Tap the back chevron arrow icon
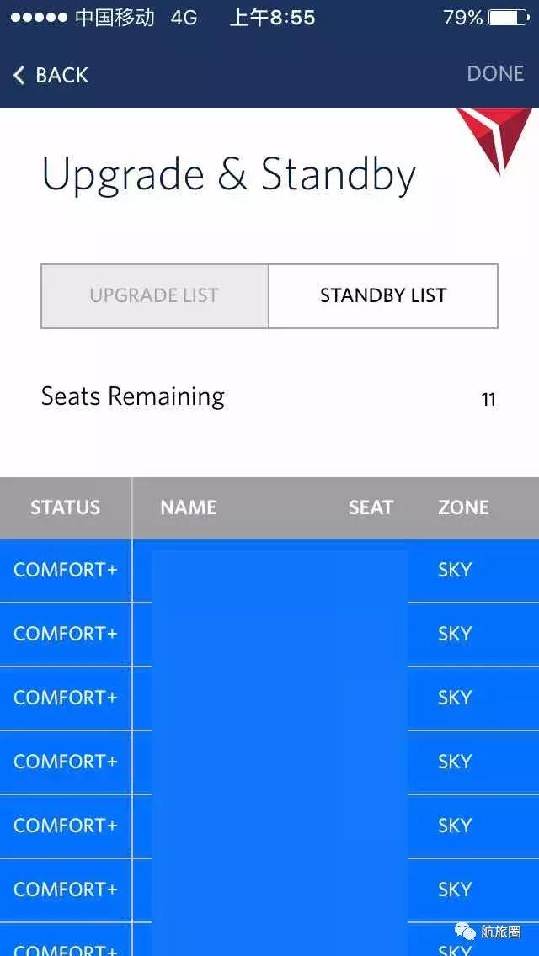 19,75
